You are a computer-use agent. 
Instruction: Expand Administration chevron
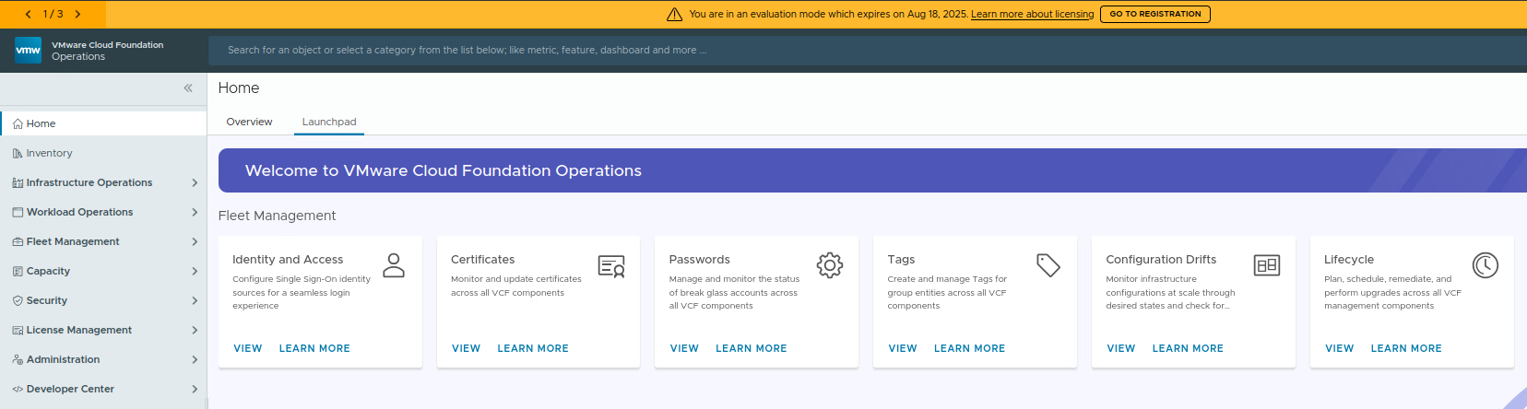pyautogui.click(x=195, y=359)
